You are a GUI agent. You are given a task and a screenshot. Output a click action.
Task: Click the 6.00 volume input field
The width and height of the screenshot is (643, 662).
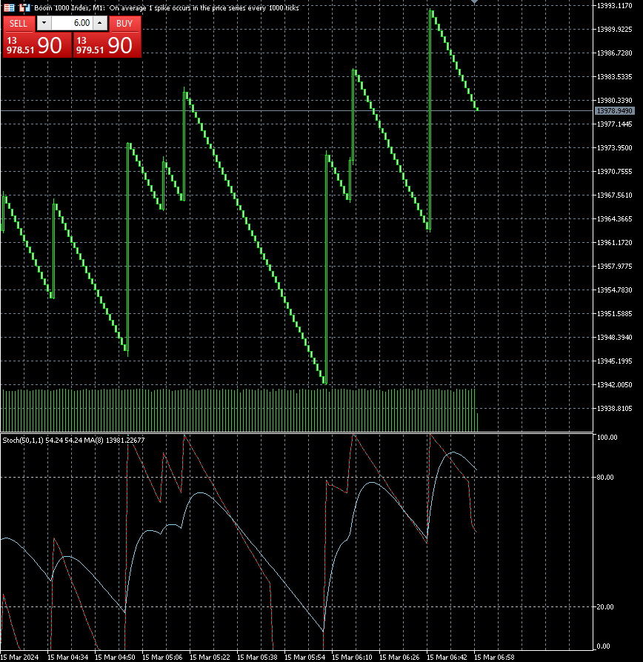coord(72,23)
